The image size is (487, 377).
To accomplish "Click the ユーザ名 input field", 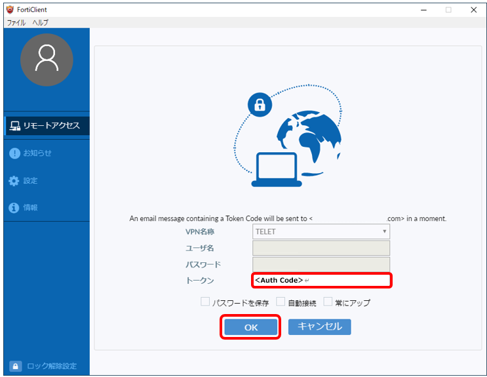I will pyautogui.click(x=321, y=248).
